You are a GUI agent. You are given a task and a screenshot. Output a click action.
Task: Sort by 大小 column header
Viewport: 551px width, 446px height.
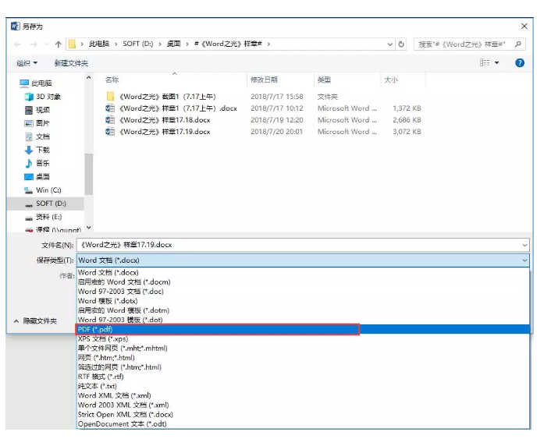[391, 80]
